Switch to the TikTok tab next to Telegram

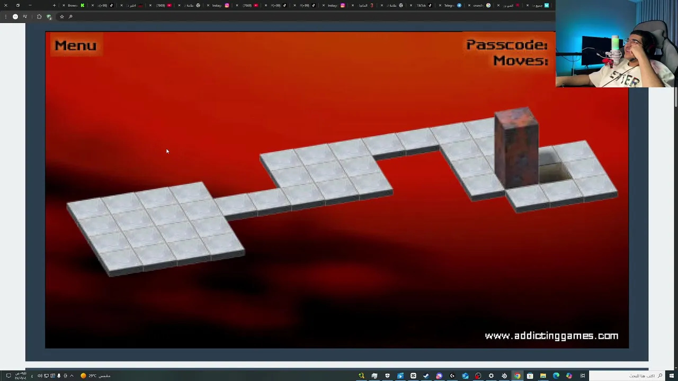click(x=421, y=5)
